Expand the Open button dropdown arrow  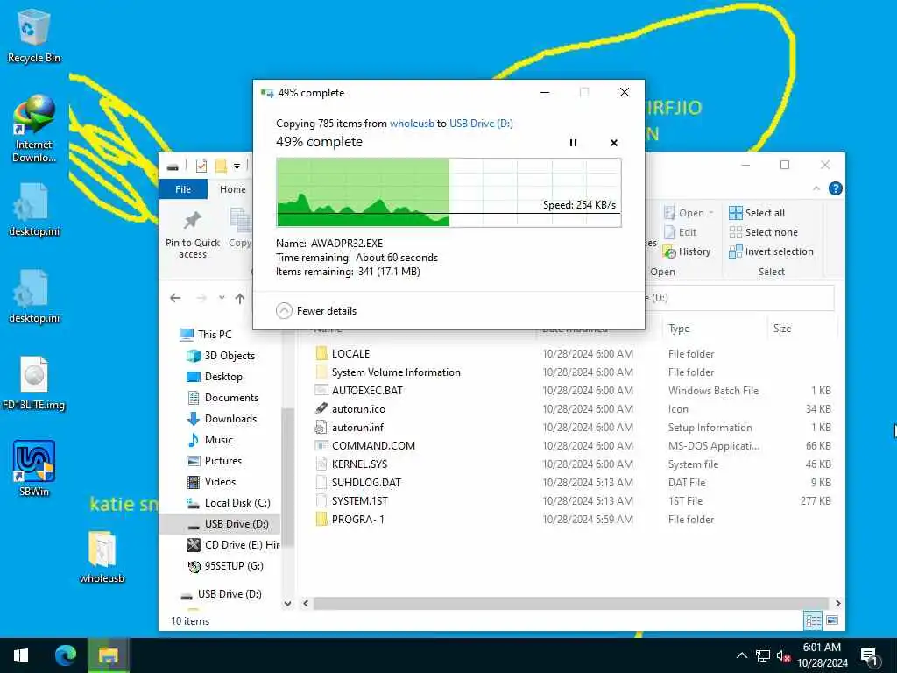(x=711, y=213)
